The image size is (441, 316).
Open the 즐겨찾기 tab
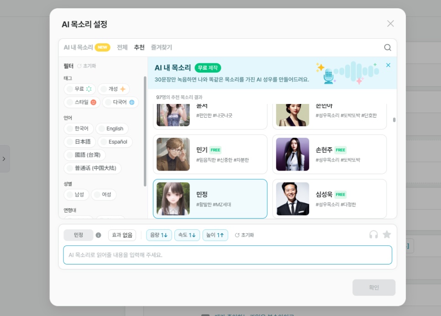pyautogui.click(x=162, y=47)
